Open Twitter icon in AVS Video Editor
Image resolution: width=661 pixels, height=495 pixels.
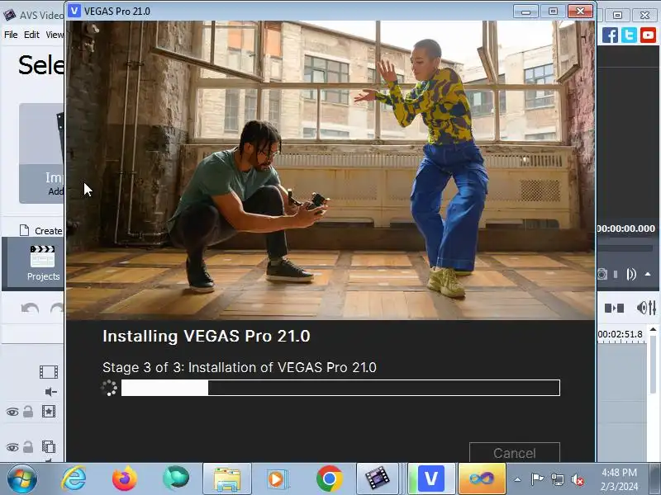point(629,35)
